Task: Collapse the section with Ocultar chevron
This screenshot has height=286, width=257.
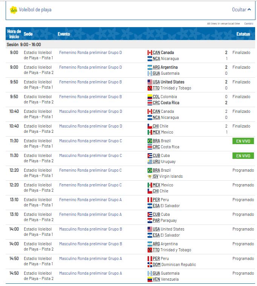Action: (x=241, y=10)
